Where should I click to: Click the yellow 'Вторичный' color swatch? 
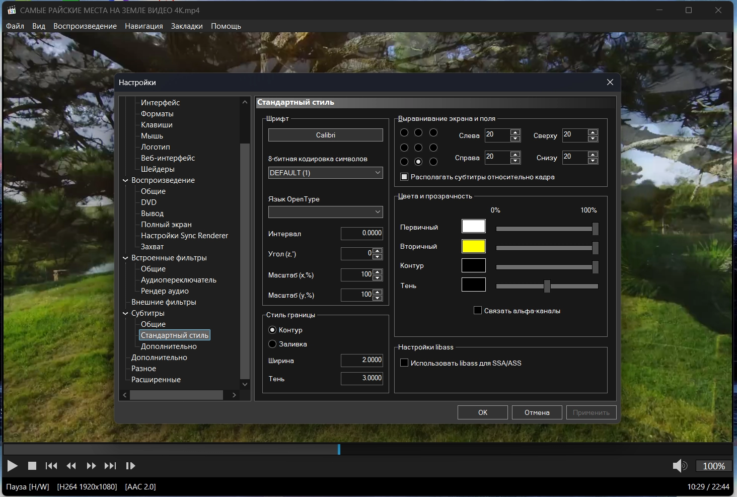[473, 246]
